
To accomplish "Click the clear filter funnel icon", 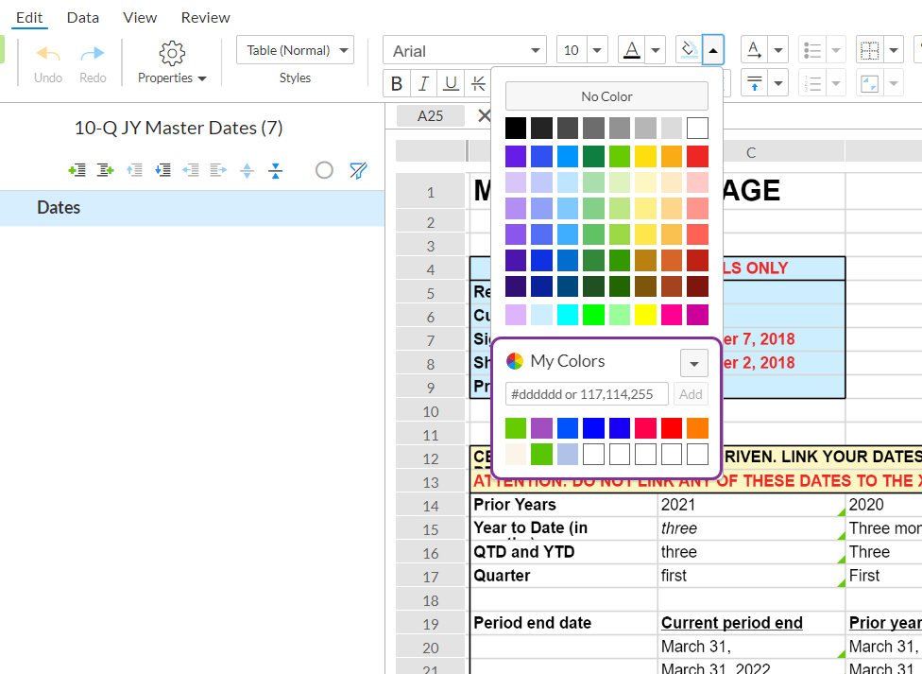I will (358, 170).
